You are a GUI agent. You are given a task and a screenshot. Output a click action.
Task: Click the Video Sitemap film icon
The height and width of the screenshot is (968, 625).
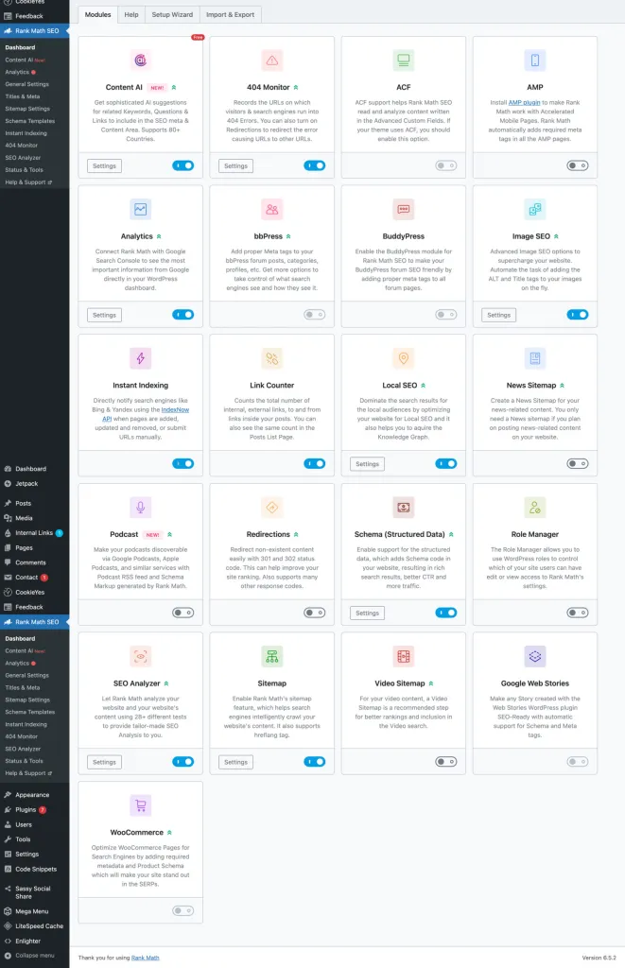point(404,656)
